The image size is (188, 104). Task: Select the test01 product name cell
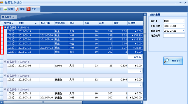[x=62, y=66]
